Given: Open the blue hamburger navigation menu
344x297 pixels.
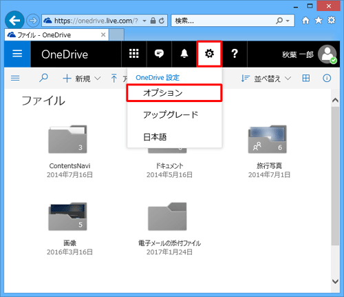Looking at the screenshot, I should (17, 54).
